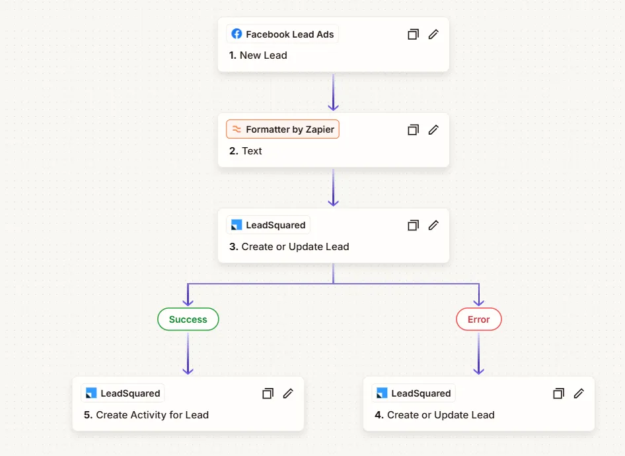
Task: Edit the Formatter by Zapier Text step
Action: pyautogui.click(x=433, y=130)
